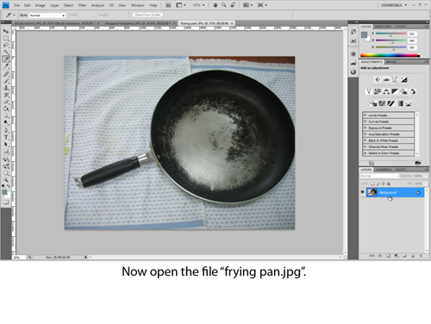431x324 pixels.
Task: Select the Zoom tool in the toolbox
Action: 6,180
